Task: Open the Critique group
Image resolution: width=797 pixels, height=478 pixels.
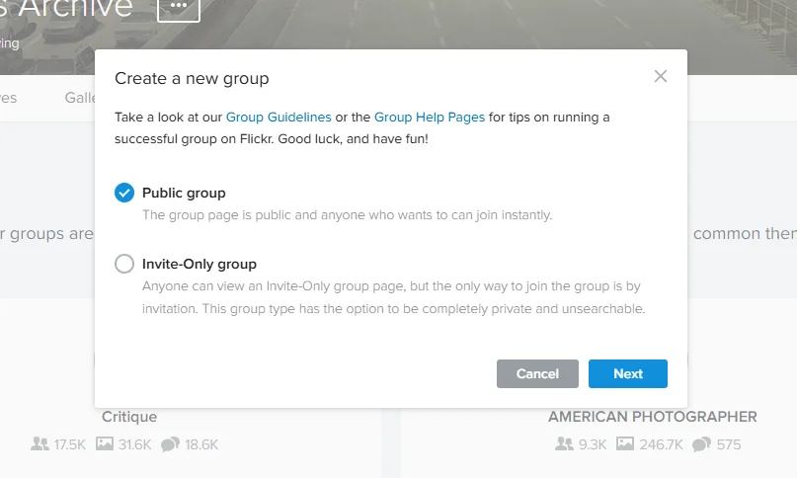Action: coord(129,417)
